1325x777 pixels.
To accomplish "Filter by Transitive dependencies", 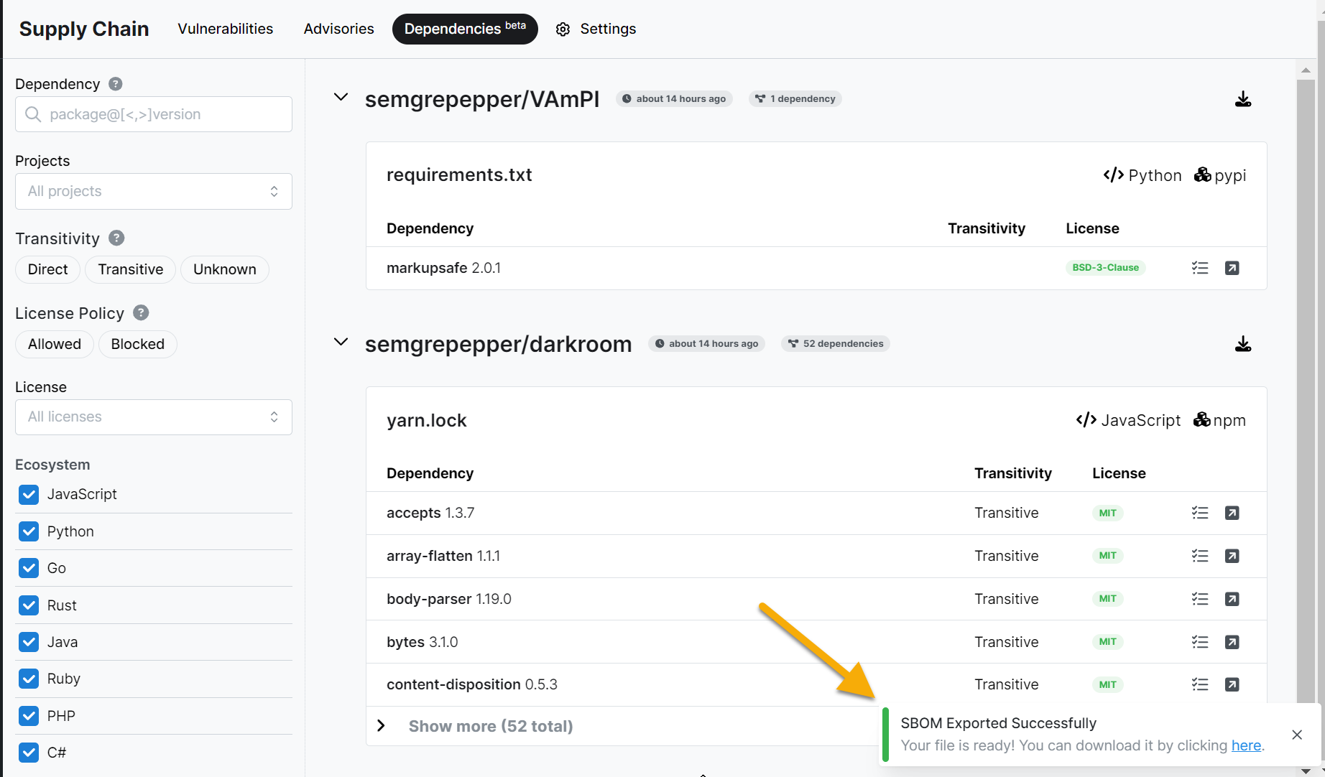I will tap(130, 269).
